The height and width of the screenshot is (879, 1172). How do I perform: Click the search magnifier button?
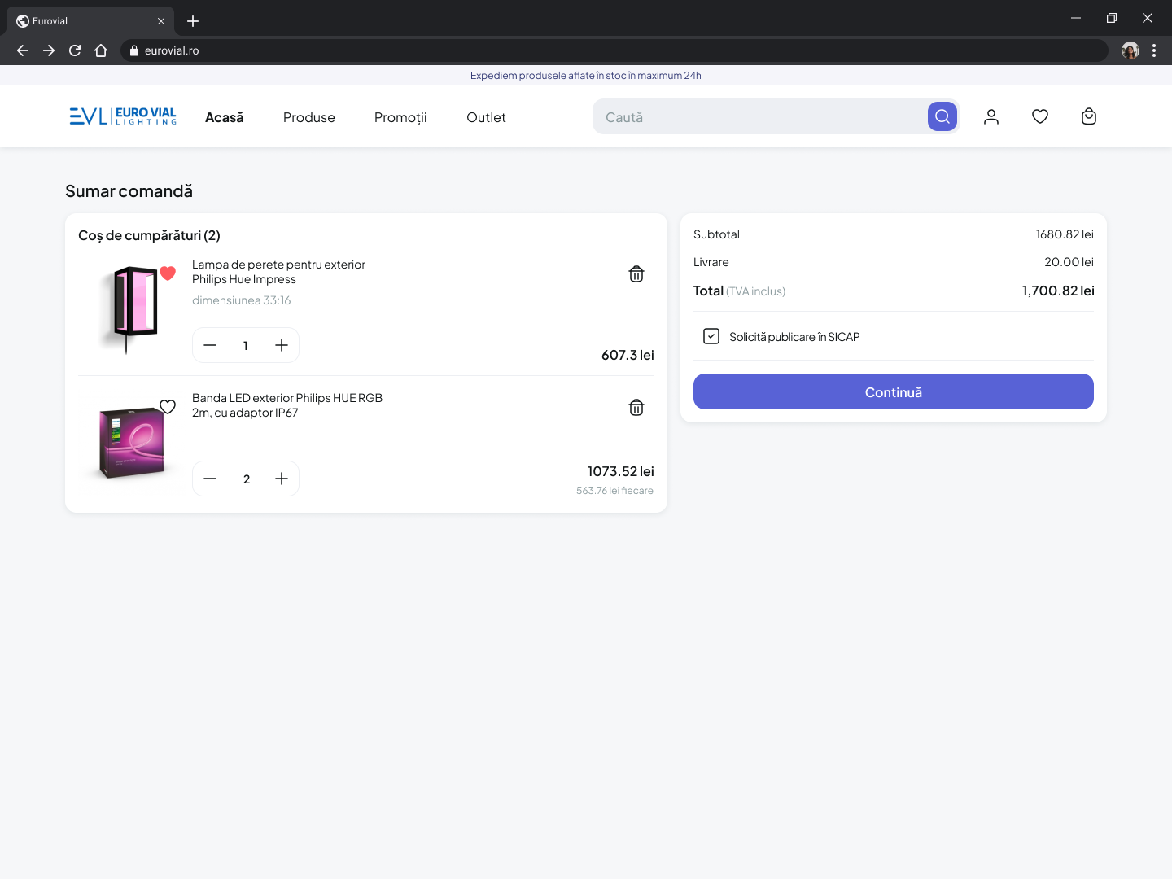(x=942, y=116)
